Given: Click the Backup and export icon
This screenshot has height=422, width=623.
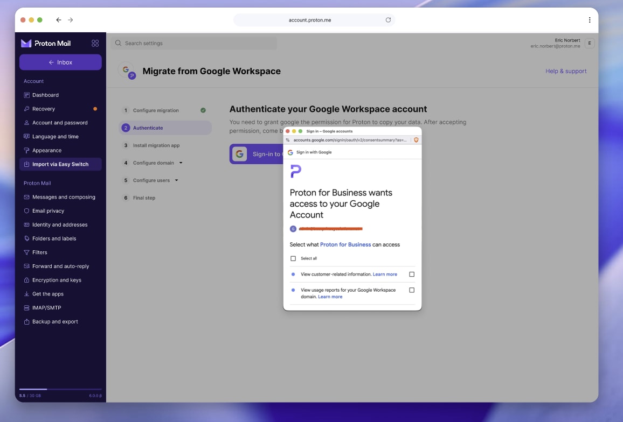Looking at the screenshot, I should click(x=26, y=321).
